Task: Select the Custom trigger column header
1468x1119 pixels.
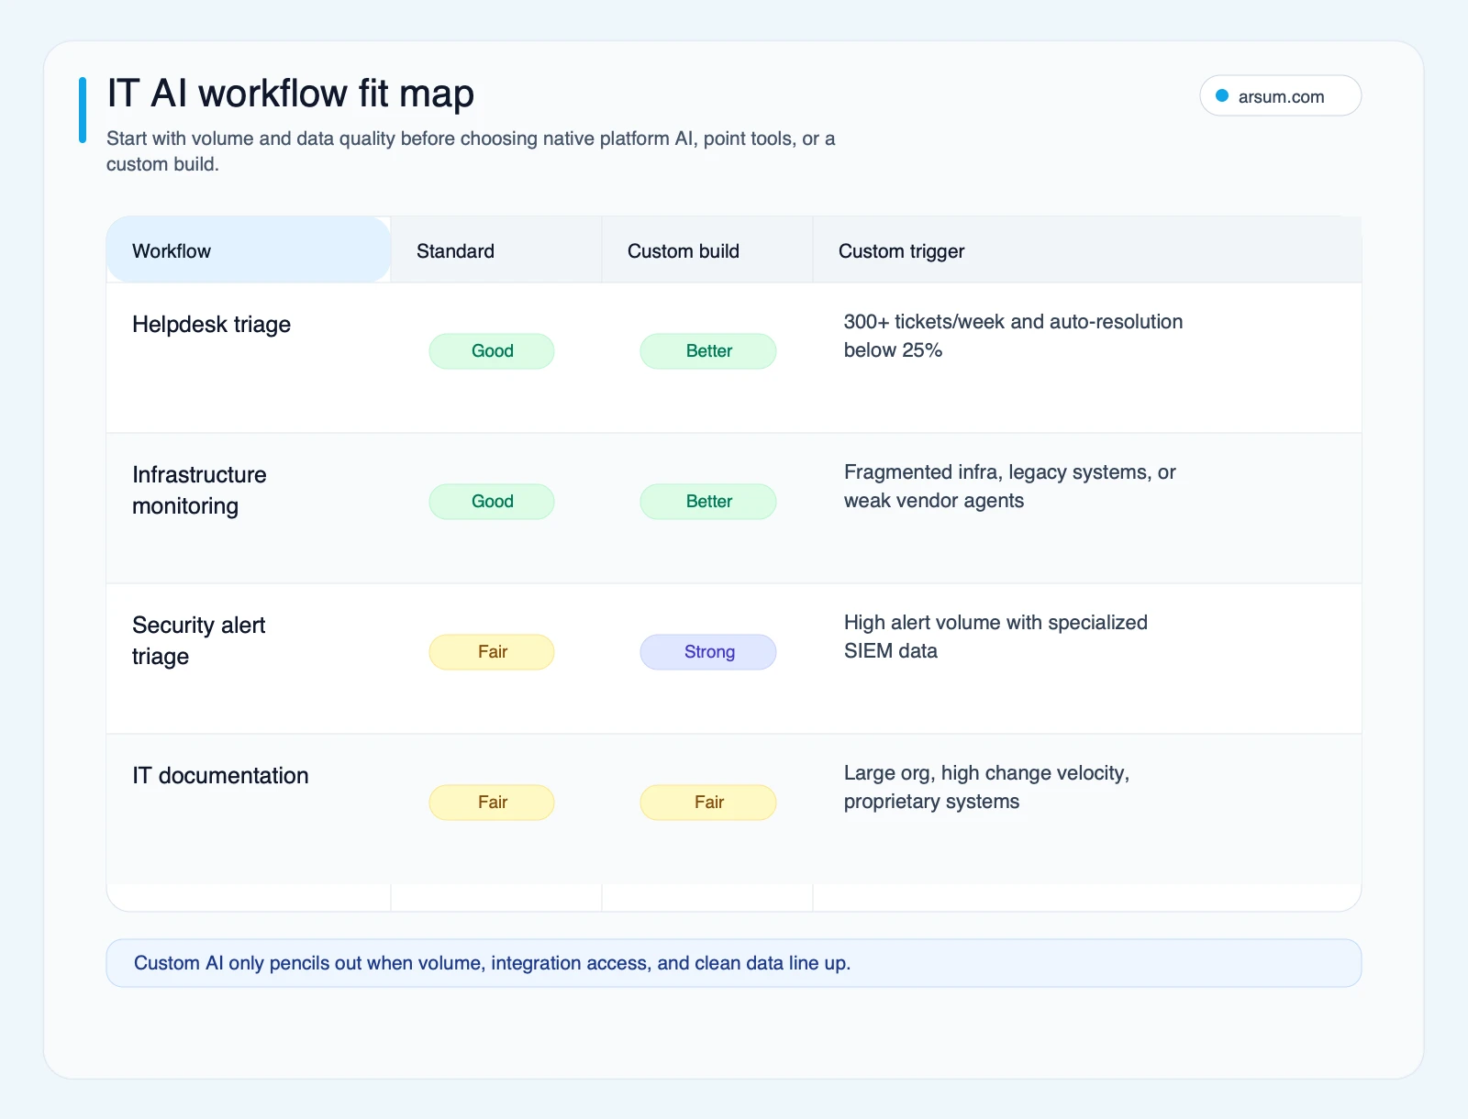Action: click(x=1087, y=250)
